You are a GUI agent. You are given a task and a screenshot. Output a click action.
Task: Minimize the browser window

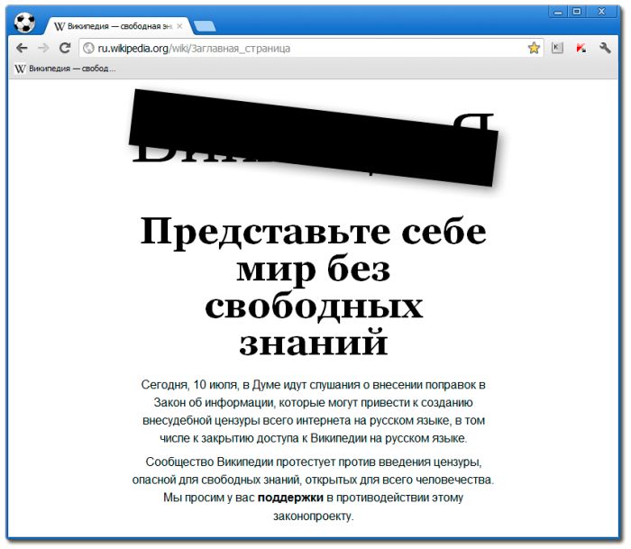tap(558, 12)
